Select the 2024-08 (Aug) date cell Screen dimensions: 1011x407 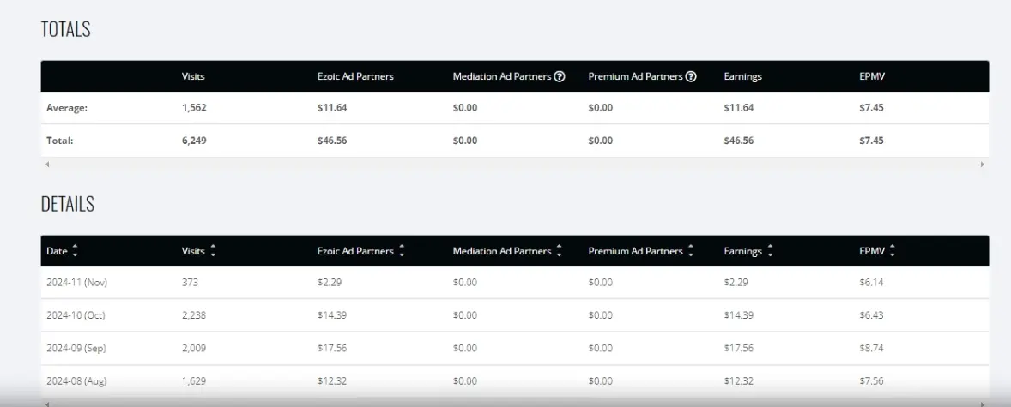point(76,380)
